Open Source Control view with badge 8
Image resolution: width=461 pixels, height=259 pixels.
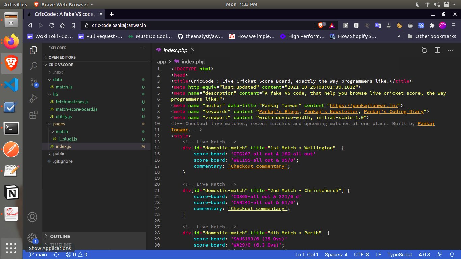pos(33,82)
